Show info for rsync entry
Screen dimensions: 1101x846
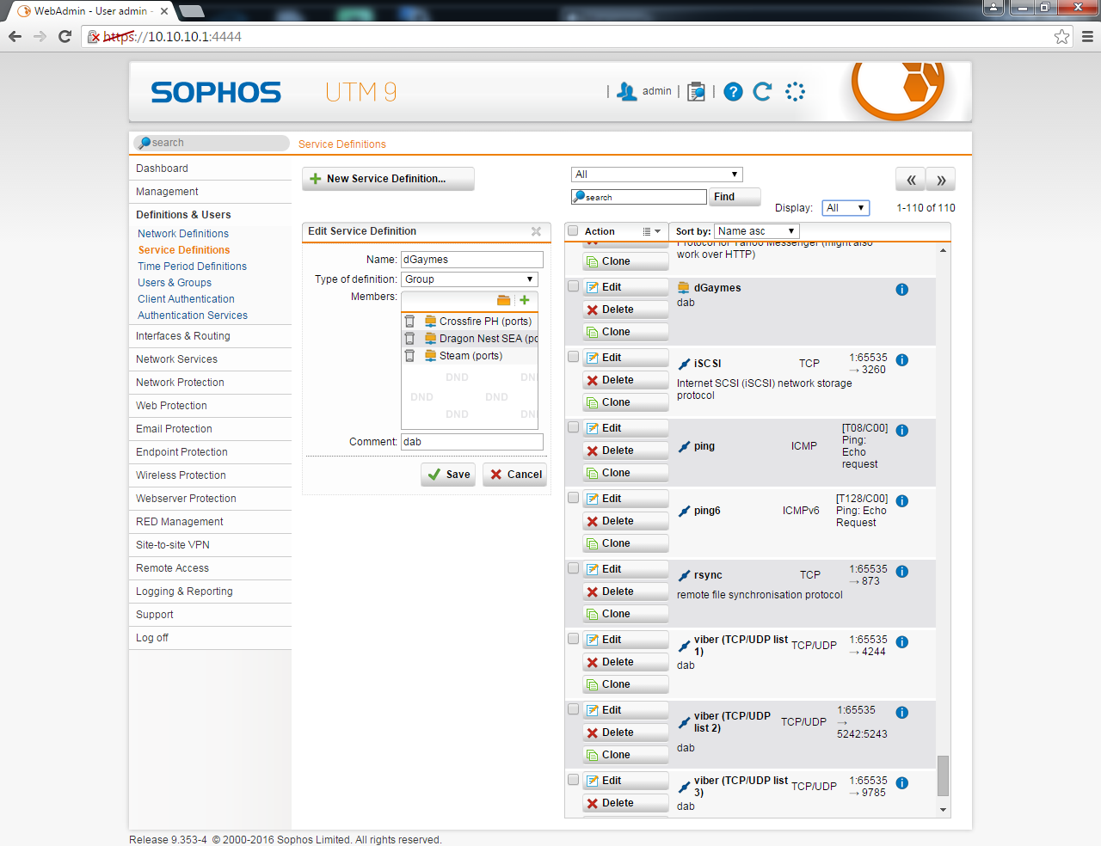click(x=902, y=572)
